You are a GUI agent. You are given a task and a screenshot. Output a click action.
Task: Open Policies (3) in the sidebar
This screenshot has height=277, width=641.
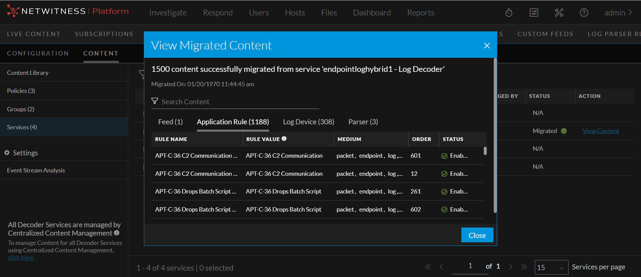[21, 91]
